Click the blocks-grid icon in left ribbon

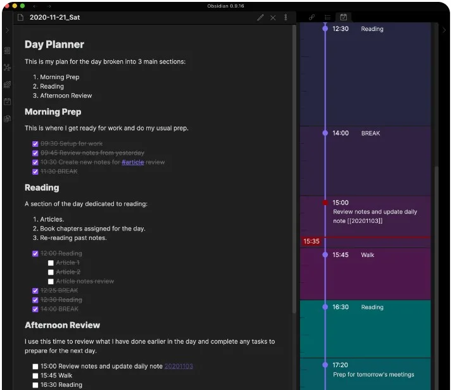[x=7, y=84]
